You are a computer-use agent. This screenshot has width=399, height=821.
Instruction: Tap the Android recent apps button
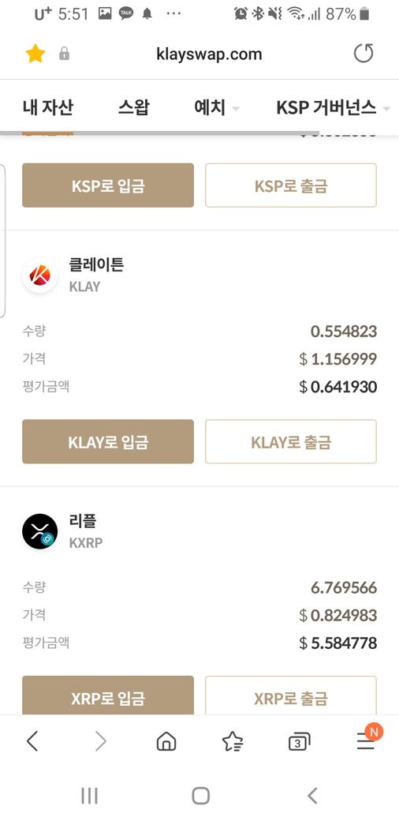pos(89,796)
